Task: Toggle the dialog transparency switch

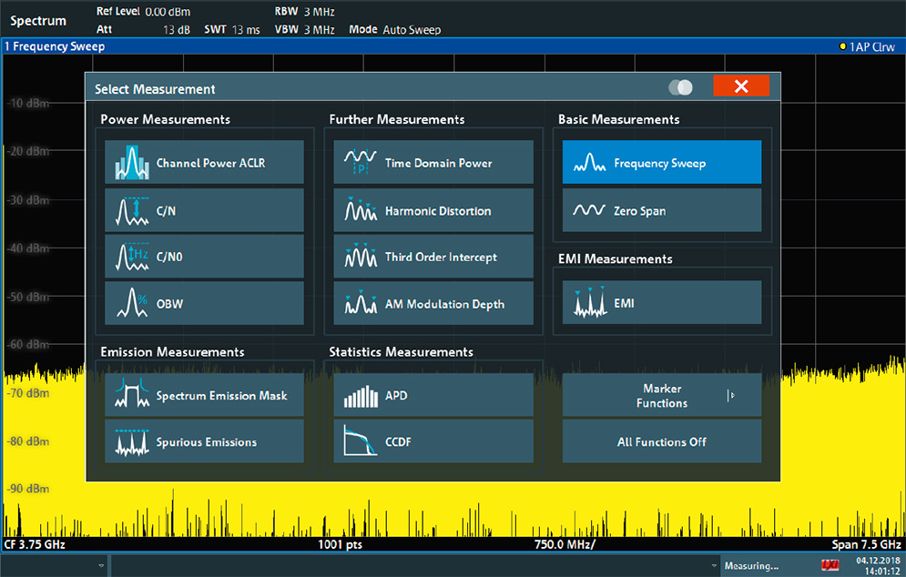Action: pyautogui.click(x=681, y=87)
